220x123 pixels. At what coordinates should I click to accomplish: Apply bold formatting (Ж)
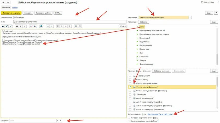pos(17,26)
